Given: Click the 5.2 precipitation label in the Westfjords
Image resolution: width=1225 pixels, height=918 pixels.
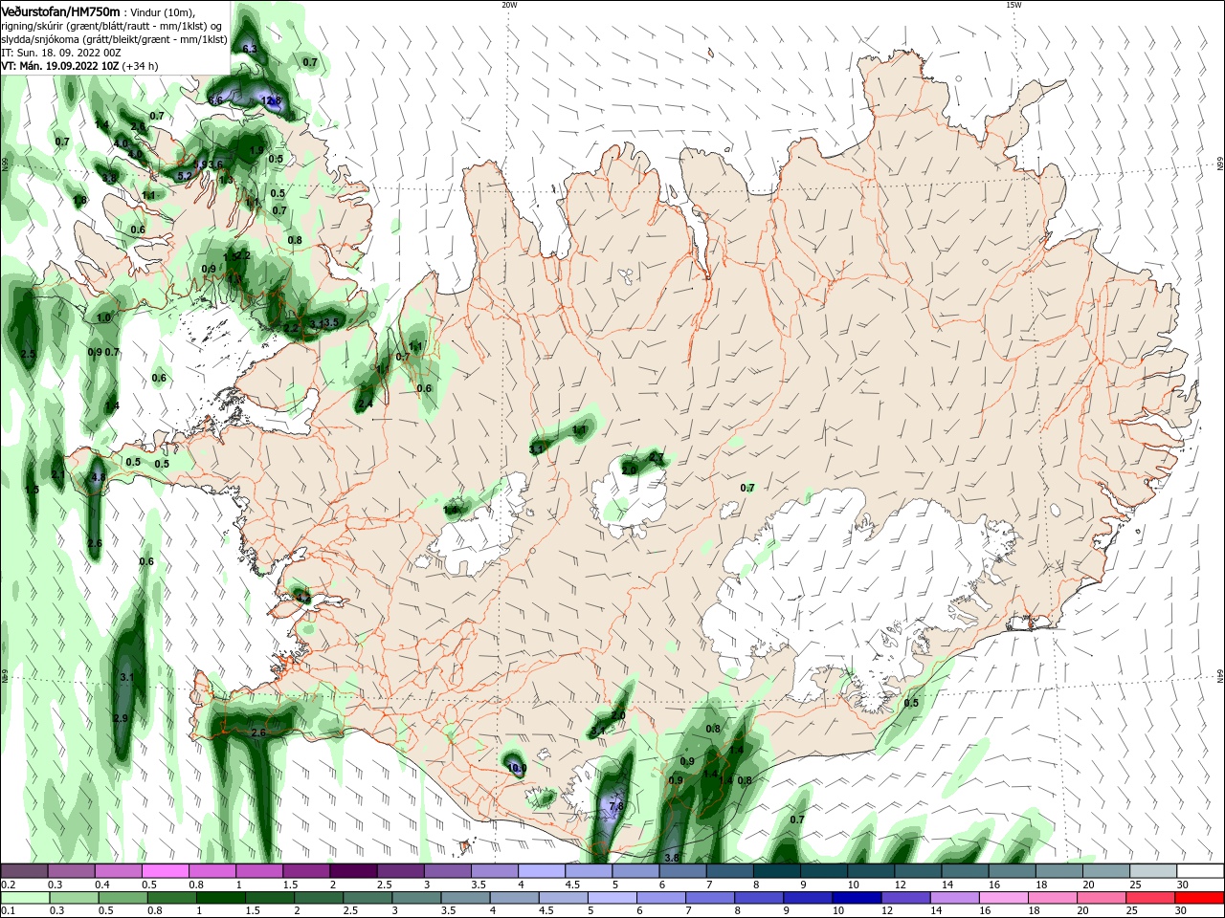Looking at the screenshot, I should pyautogui.click(x=185, y=176).
